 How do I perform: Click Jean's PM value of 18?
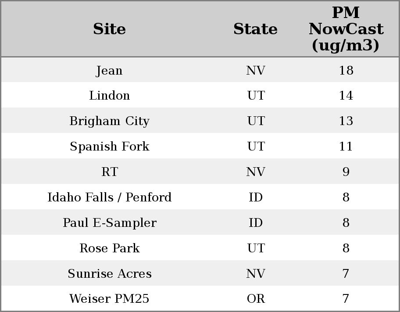(x=346, y=70)
